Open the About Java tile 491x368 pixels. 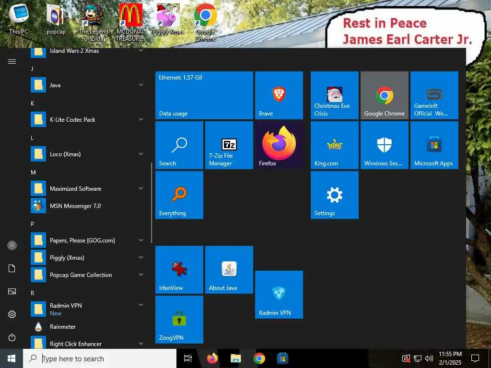[x=229, y=270]
